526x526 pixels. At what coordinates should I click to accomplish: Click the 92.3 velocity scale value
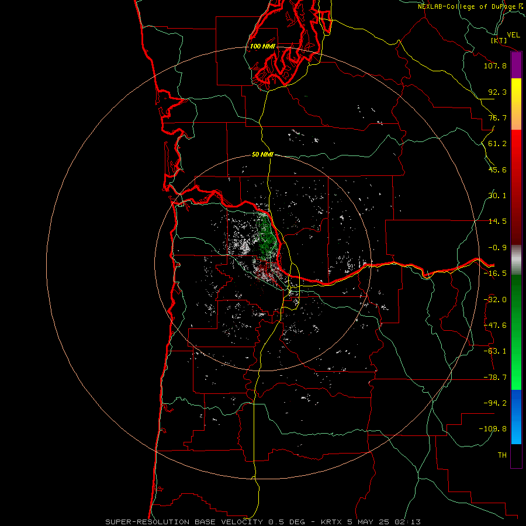pyautogui.click(x=497, y=92)
